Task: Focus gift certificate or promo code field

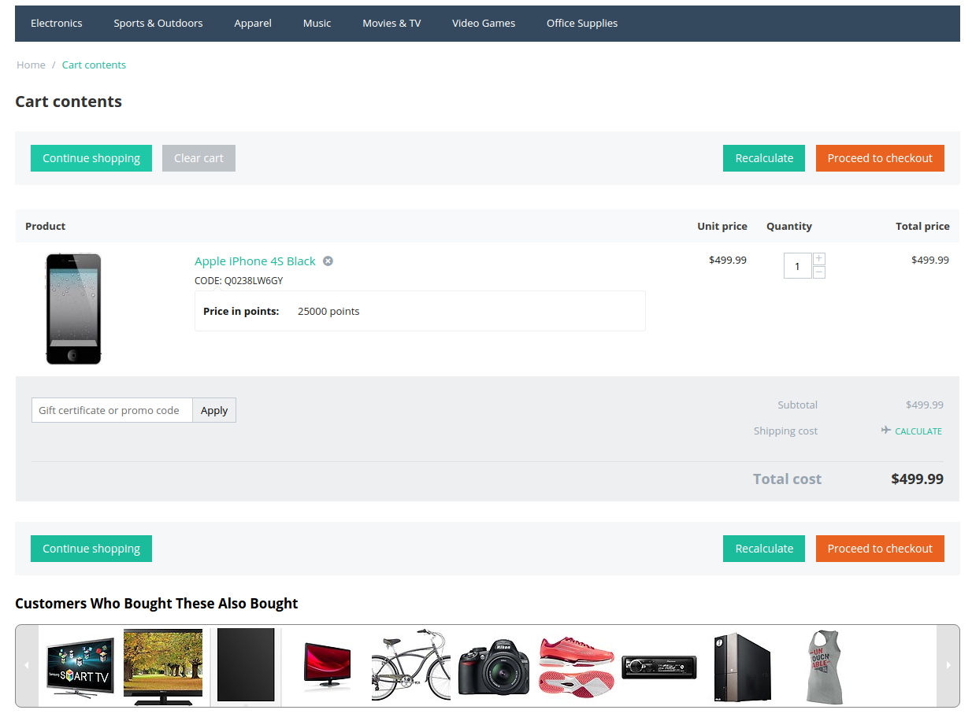Action: pyautogui.click(x=112, y=410)
